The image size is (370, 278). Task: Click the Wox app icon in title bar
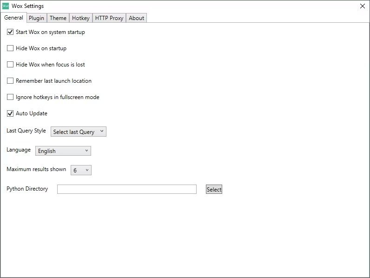pyautogui.click(x=6, y=6)
